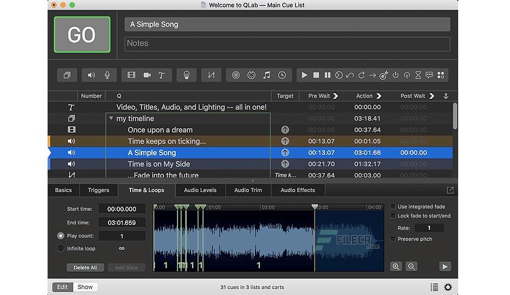Image resolution: width=510 pixels, height=295 pixels.
Task: Enable Lock fade to start/end checkbox
Action: [x=393, y=216]
